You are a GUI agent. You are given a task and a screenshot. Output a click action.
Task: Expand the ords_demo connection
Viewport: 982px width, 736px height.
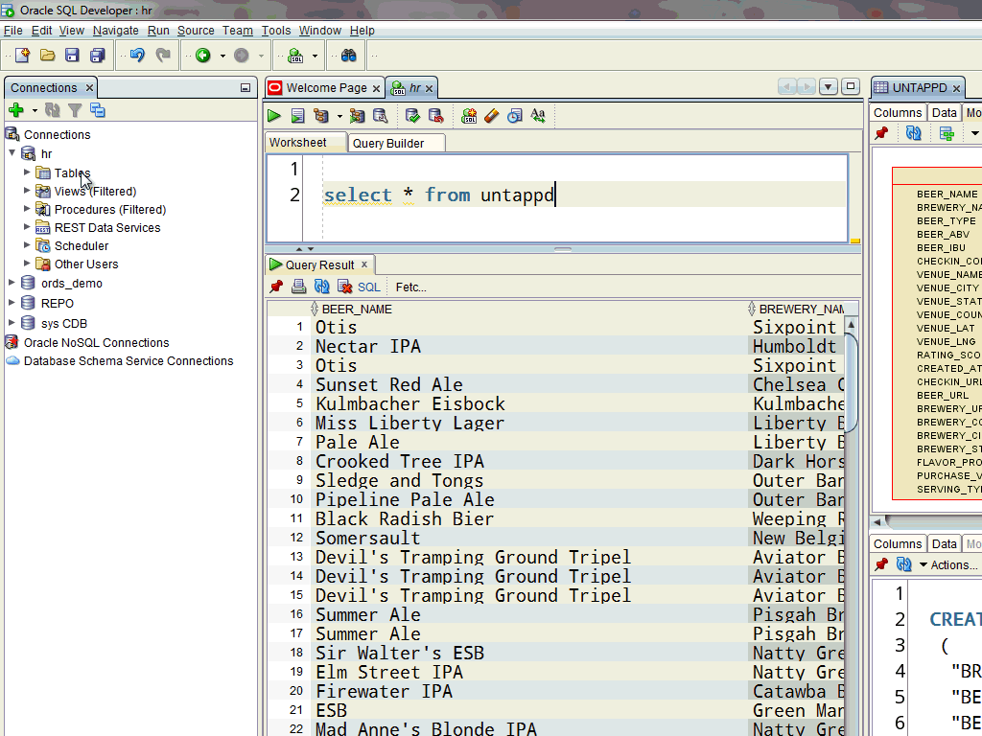pyautogui.click(x=12, y=283)
